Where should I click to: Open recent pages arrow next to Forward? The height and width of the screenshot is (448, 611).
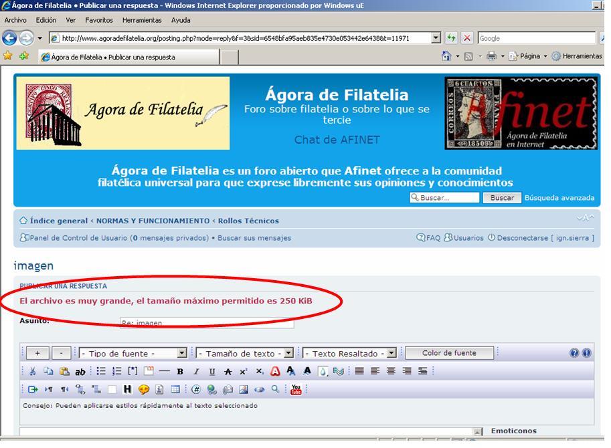(x=39, y=38)
